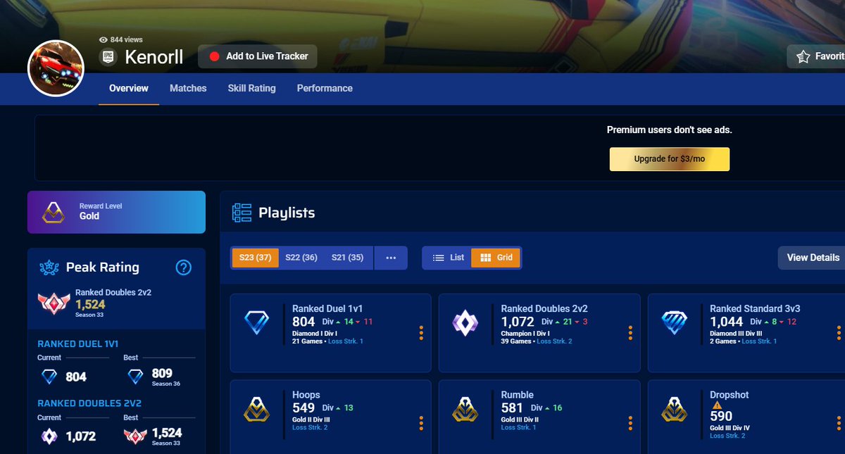Click the View Details button
The height and width of the screenshot is (454, 845).
click(813, 258)
